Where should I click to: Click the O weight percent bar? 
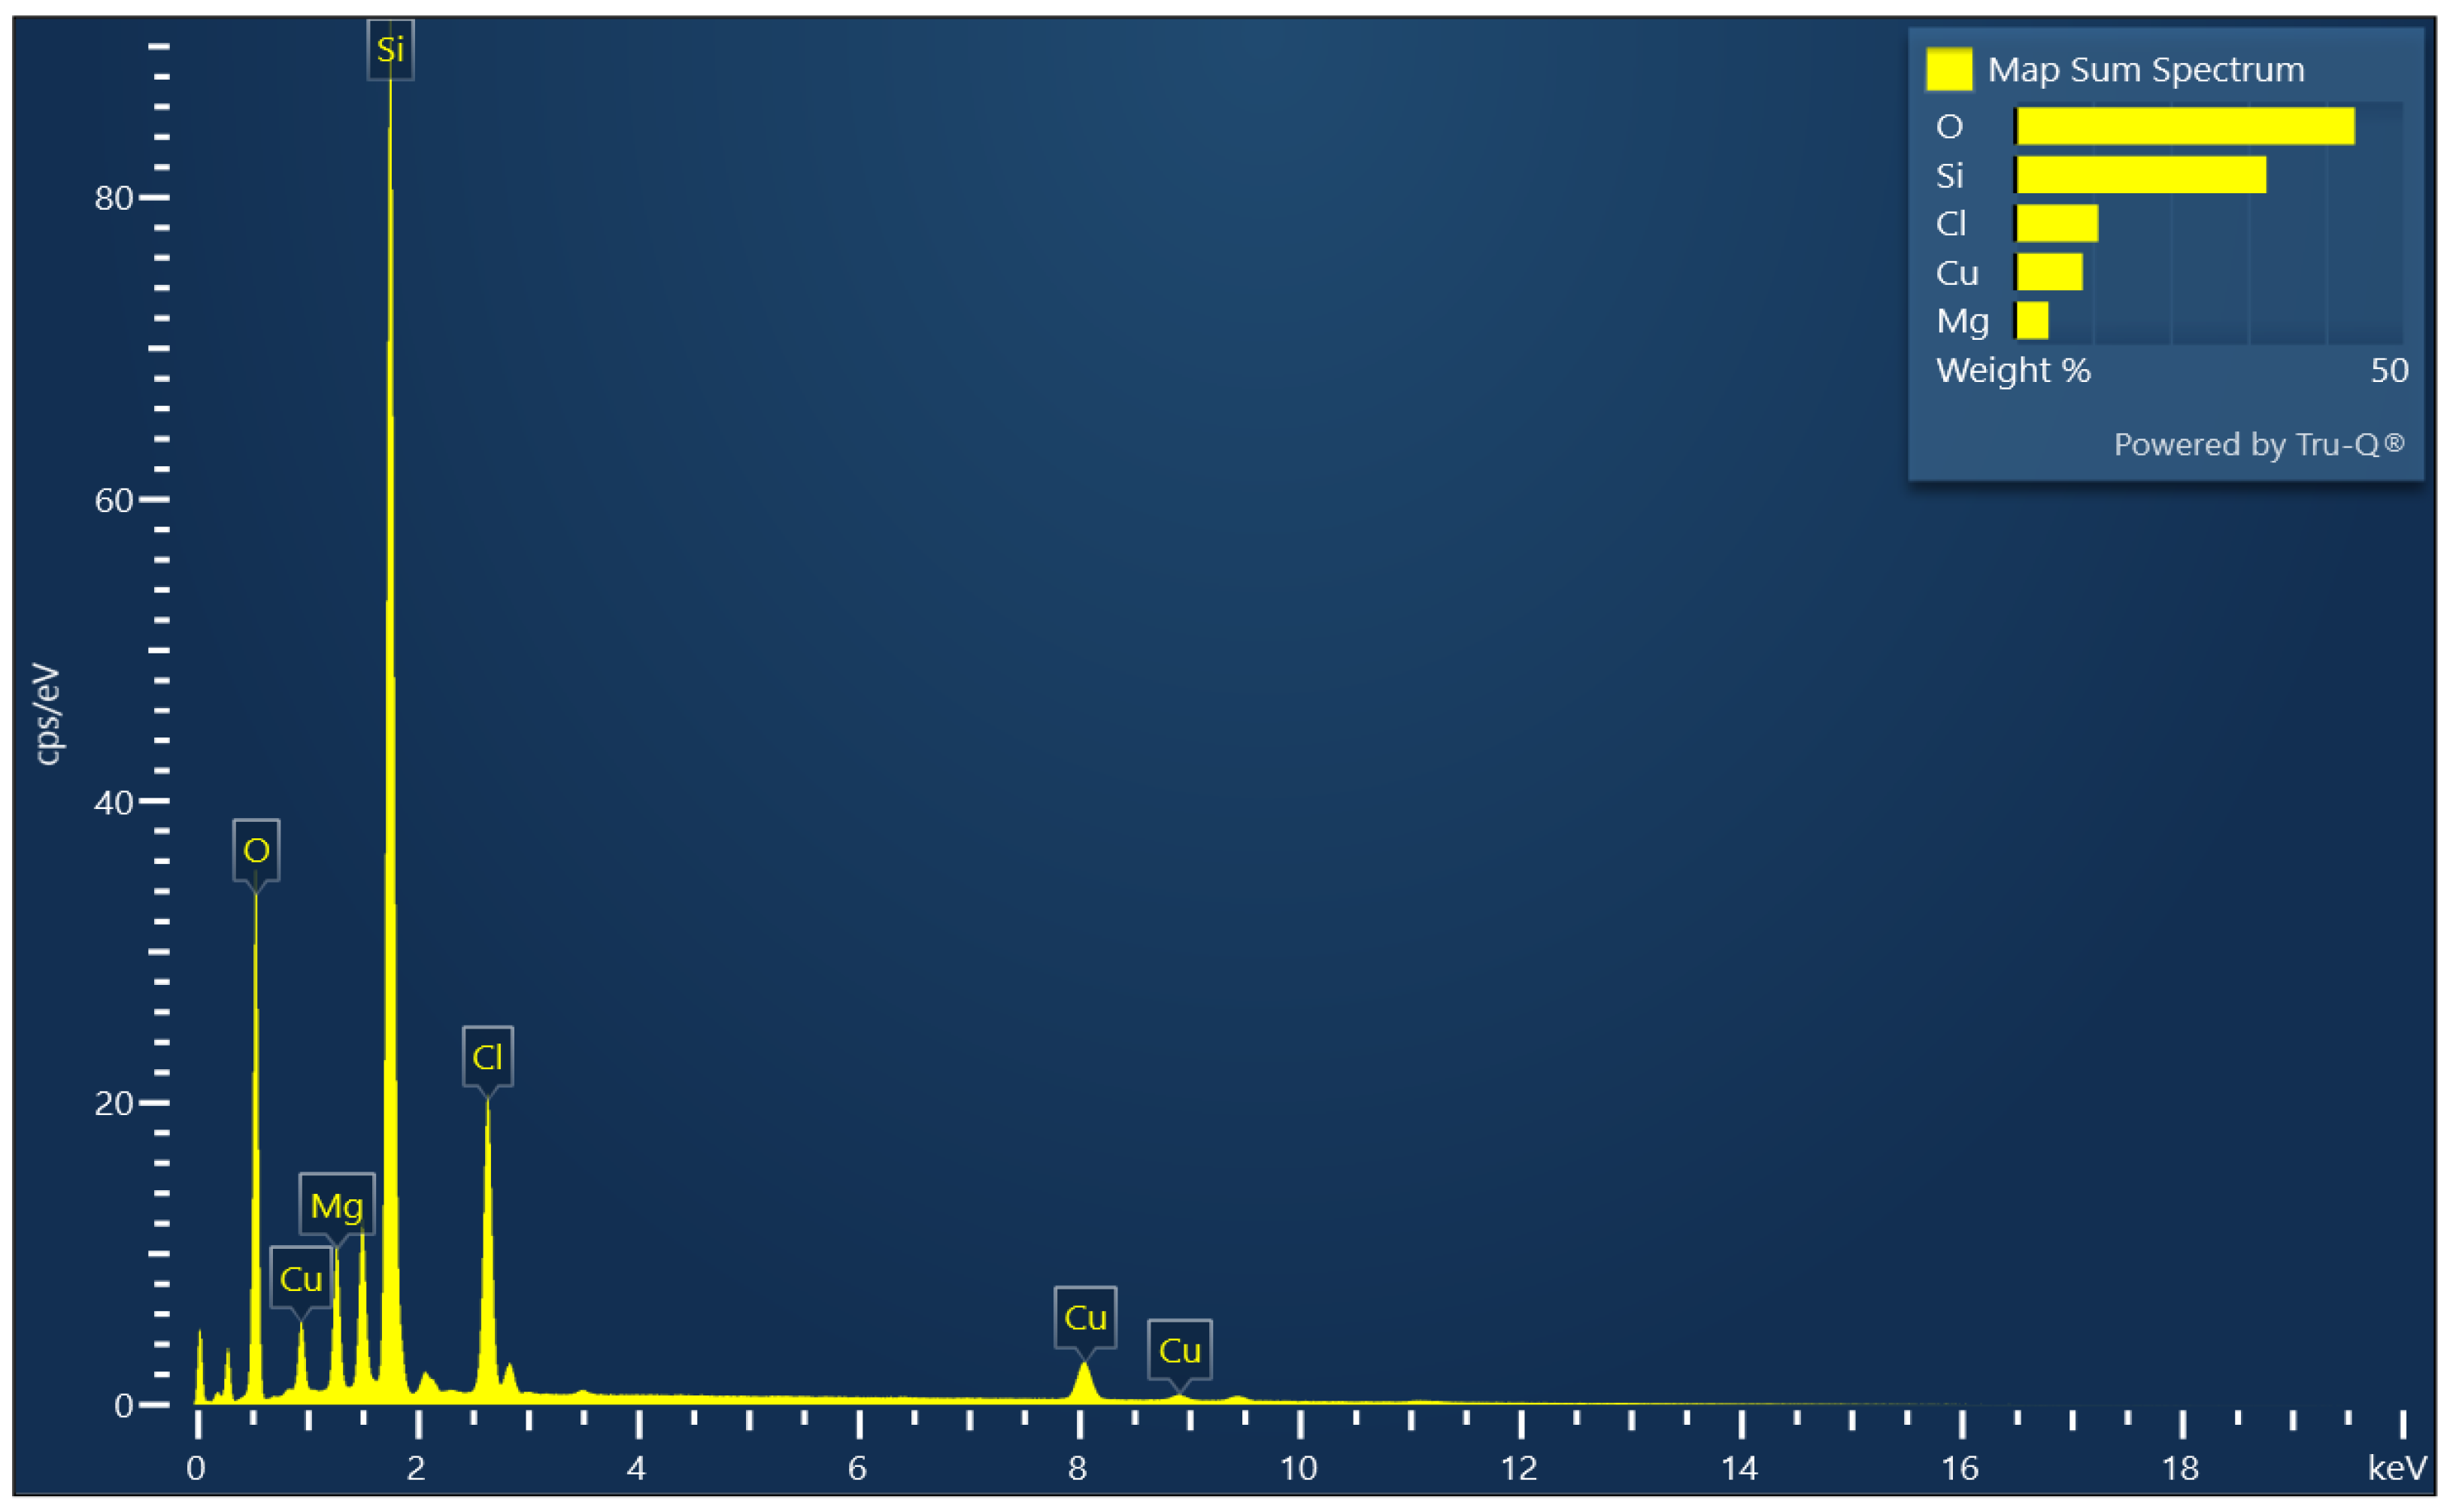click(2185, 126)
